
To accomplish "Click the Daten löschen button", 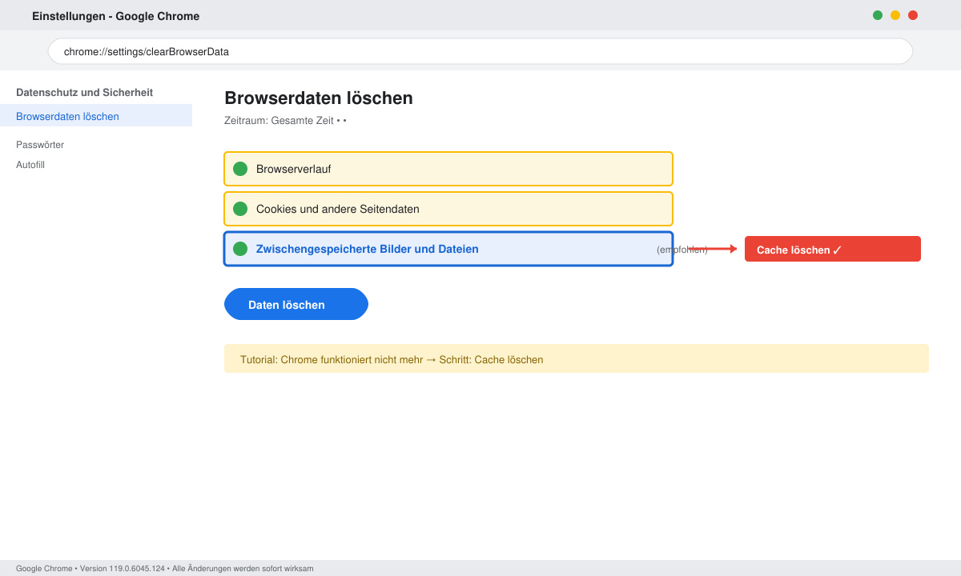I will pyautogui.click(x=296, y=304).
